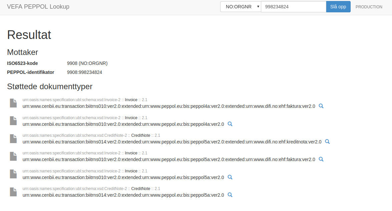The height and width of the screenshot is (211, 392).
Task: Click the ISO6523-kode value 9908 (NO:ORGNR)
Action: 87,63
